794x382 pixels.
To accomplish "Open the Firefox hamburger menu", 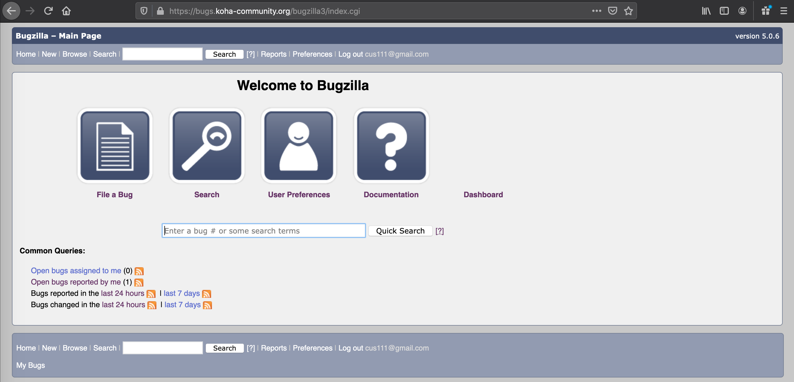I will coord(784,11).
